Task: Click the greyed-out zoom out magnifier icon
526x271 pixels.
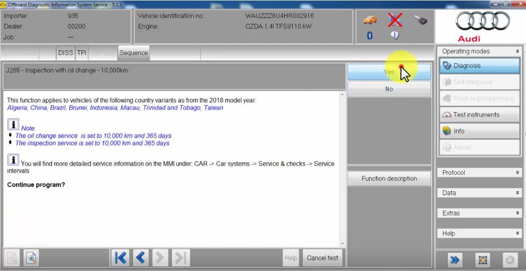Action: pyautogui.click(x=12, y=258)
